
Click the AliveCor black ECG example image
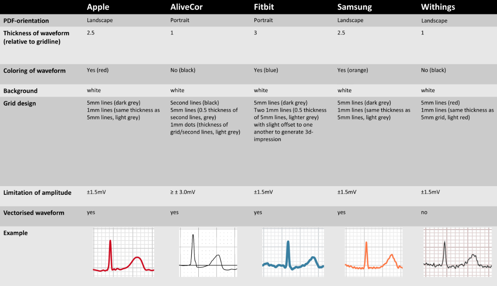click(208, 252)
